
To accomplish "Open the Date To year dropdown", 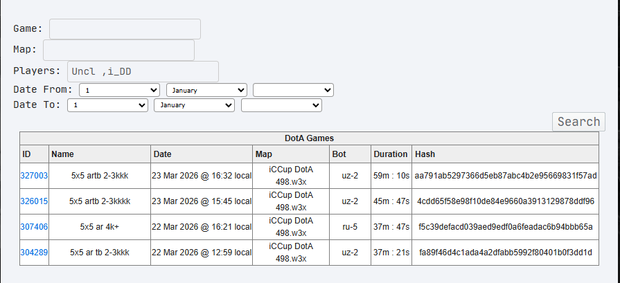I will tap(281, 105).
